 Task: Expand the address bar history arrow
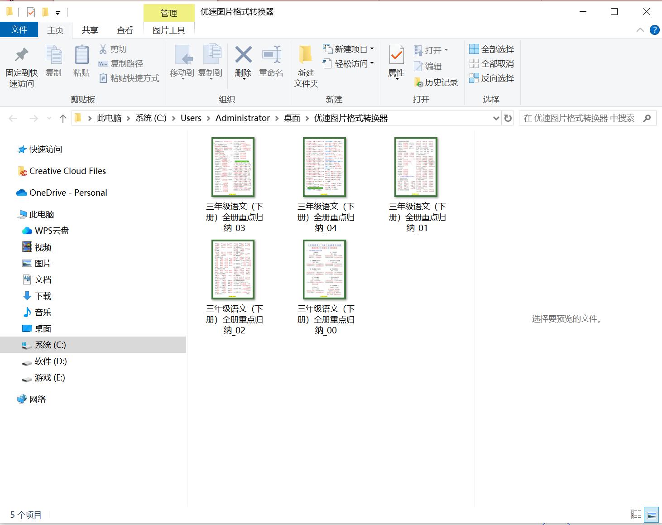pos(496,118)
